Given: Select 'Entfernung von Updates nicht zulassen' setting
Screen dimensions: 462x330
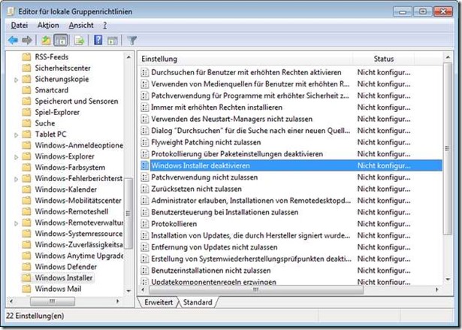Looking at the screenshot, I should [214, 247].
